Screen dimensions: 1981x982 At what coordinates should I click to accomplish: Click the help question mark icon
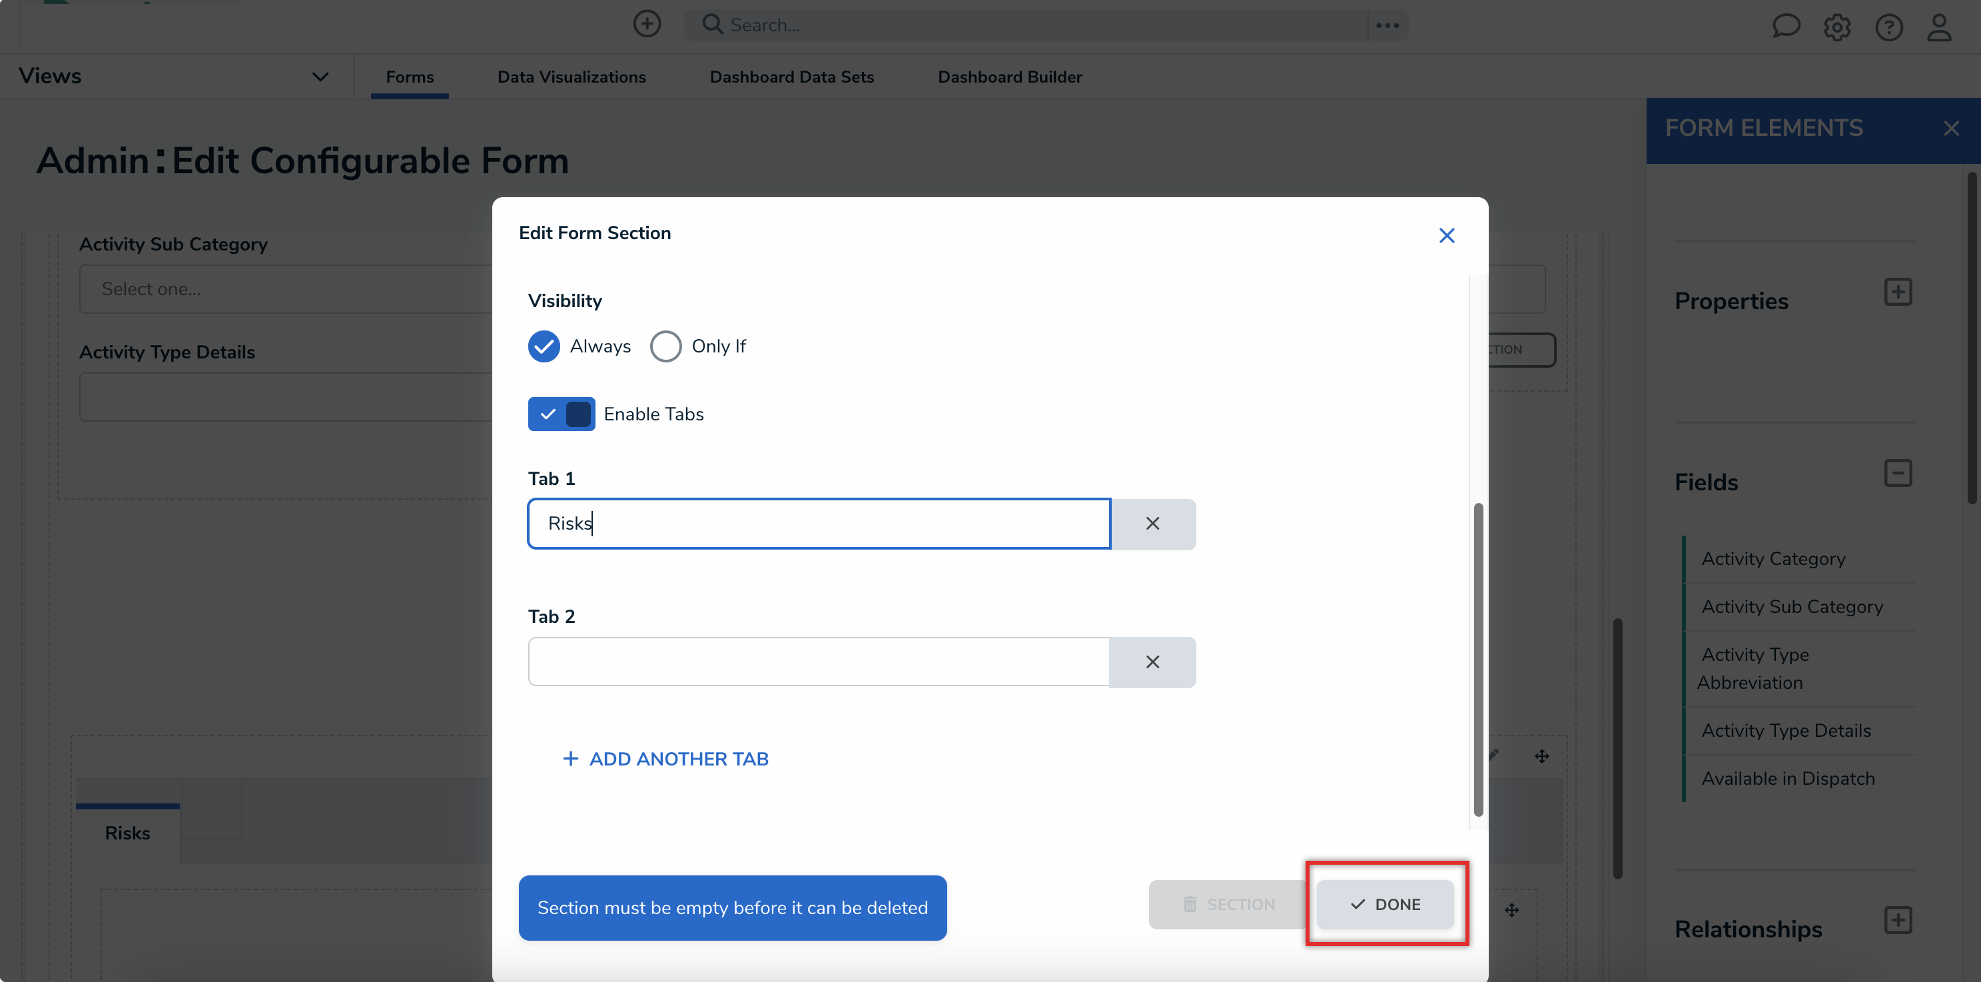[1888, 28]
